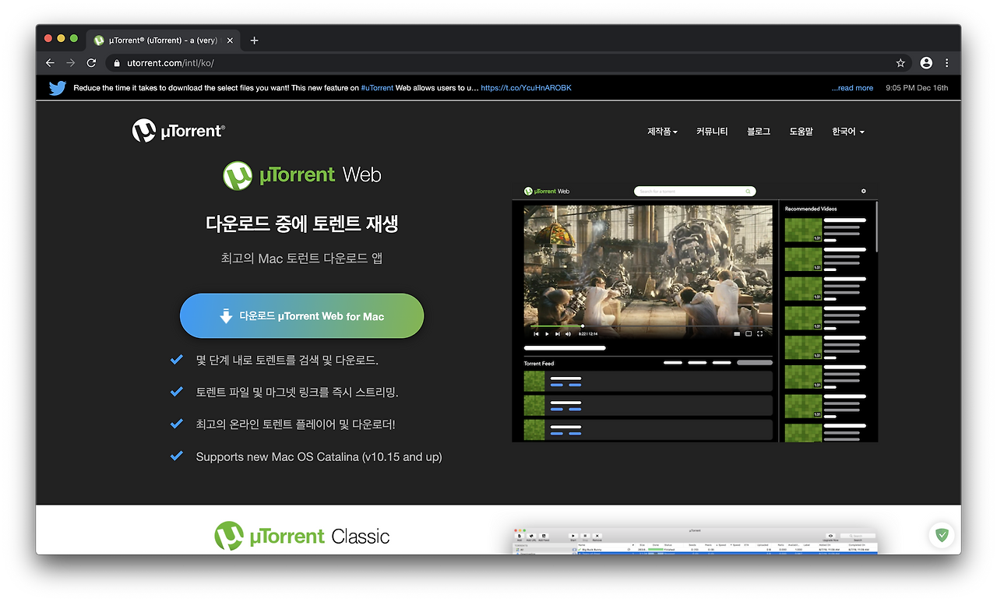Viewport: 997px width, 602px height.
Task: Click text 최고의 온라인 토렌트 플레이어 및 다운로더
Action: [295, 424]
